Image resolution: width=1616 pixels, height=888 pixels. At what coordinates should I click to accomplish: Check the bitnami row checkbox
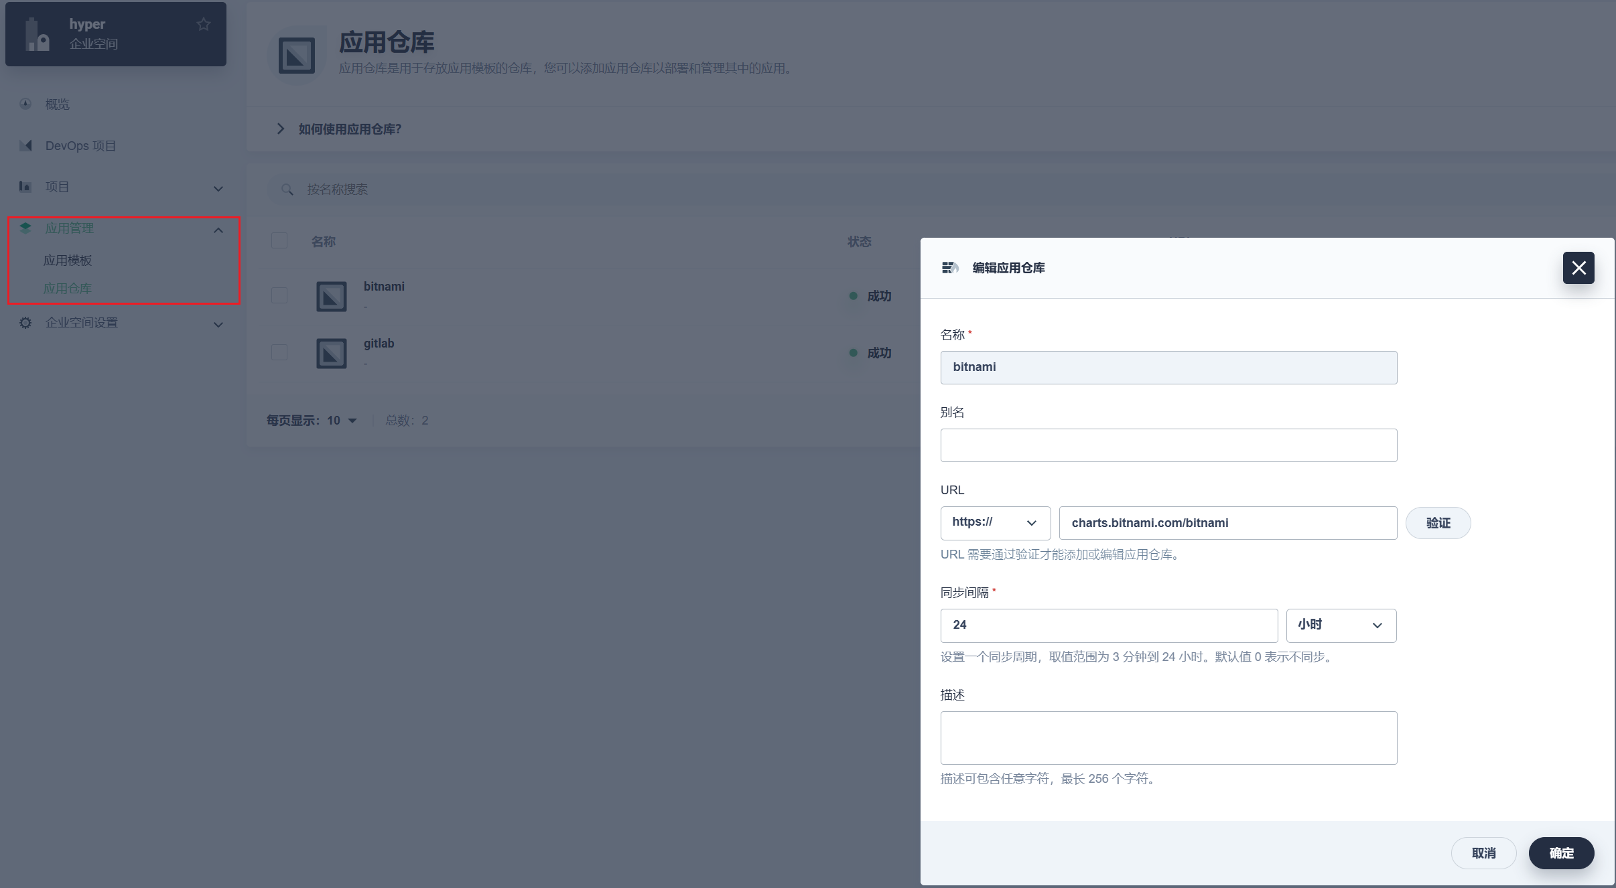pyautogui.click(x=279, y=295)
